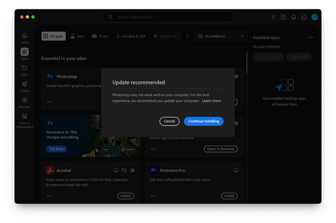336x223 pixels.
Task: Open the Apps section icon
Action: tap(24, 52)
